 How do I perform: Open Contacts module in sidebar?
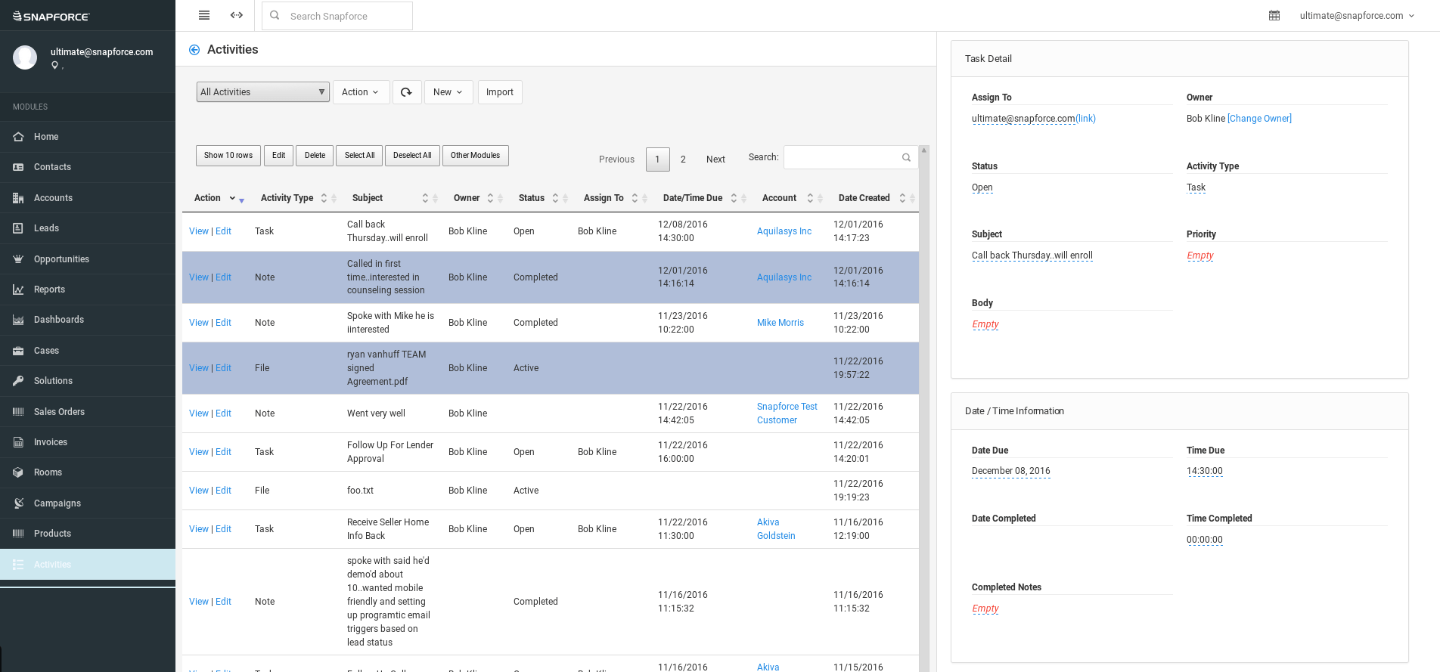coord(88,167)
